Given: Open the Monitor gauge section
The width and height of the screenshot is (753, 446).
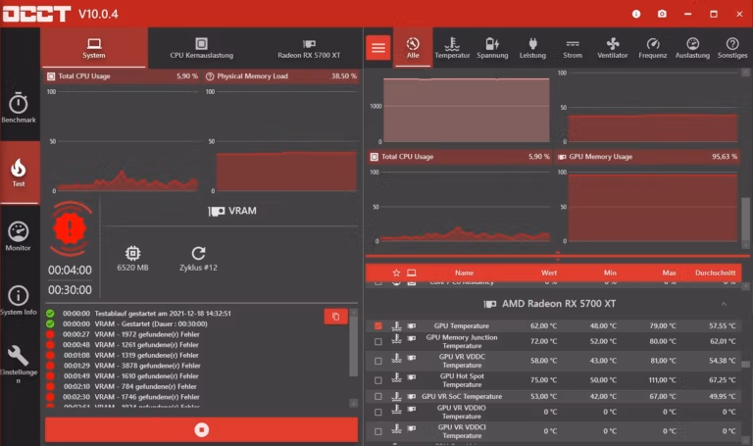Looking at the screenshot, I should (19, 236).
